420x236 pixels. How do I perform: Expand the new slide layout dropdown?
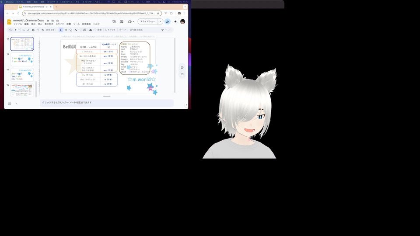point(19,30)
